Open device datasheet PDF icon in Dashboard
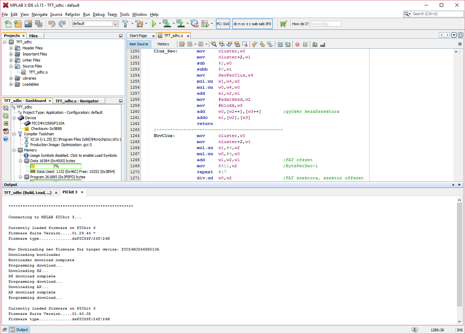Screen dimensions: 465x334 pos(6,131)
